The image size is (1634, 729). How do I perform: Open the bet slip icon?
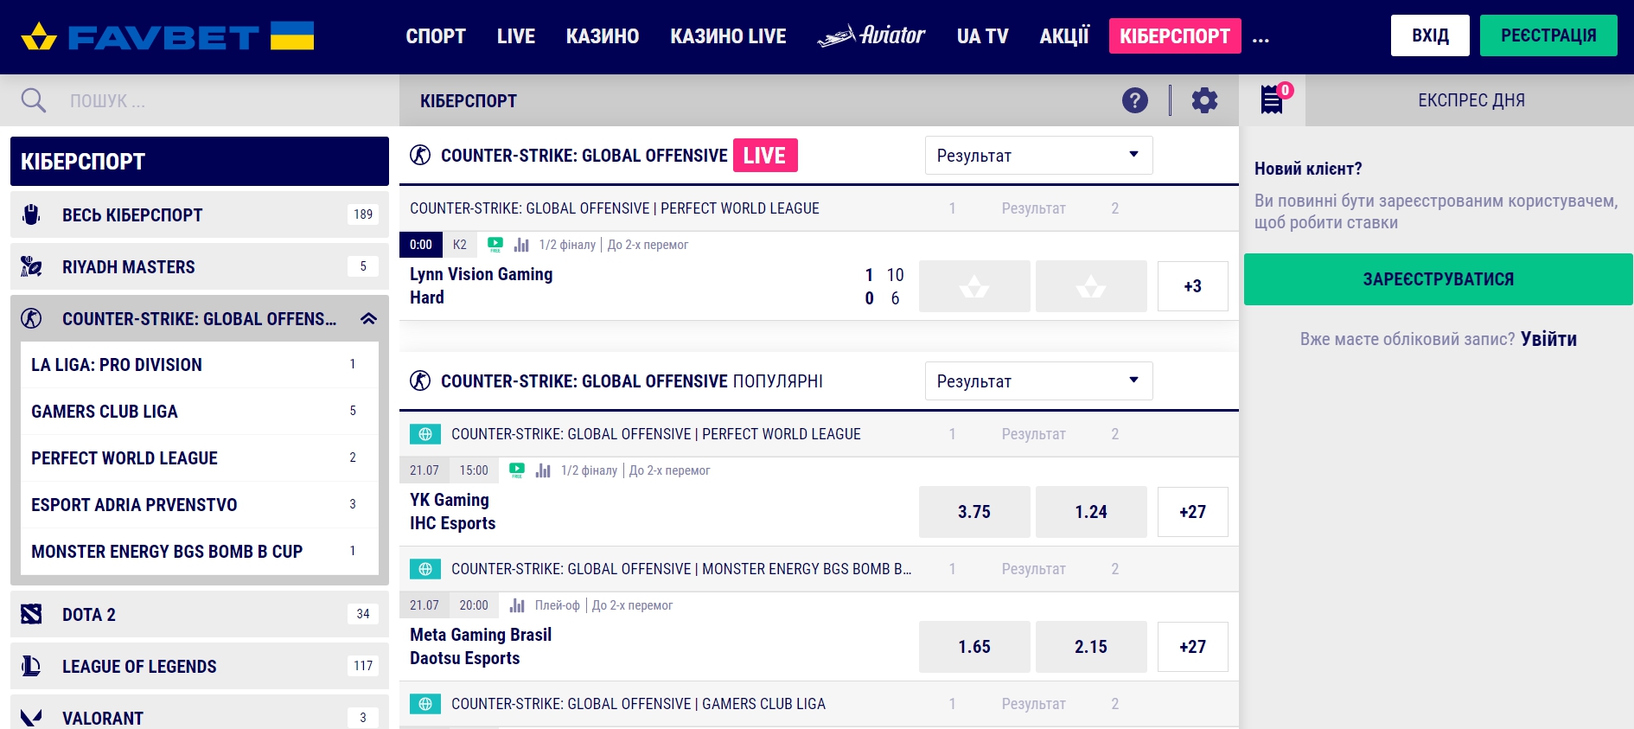click(1272, 99)
